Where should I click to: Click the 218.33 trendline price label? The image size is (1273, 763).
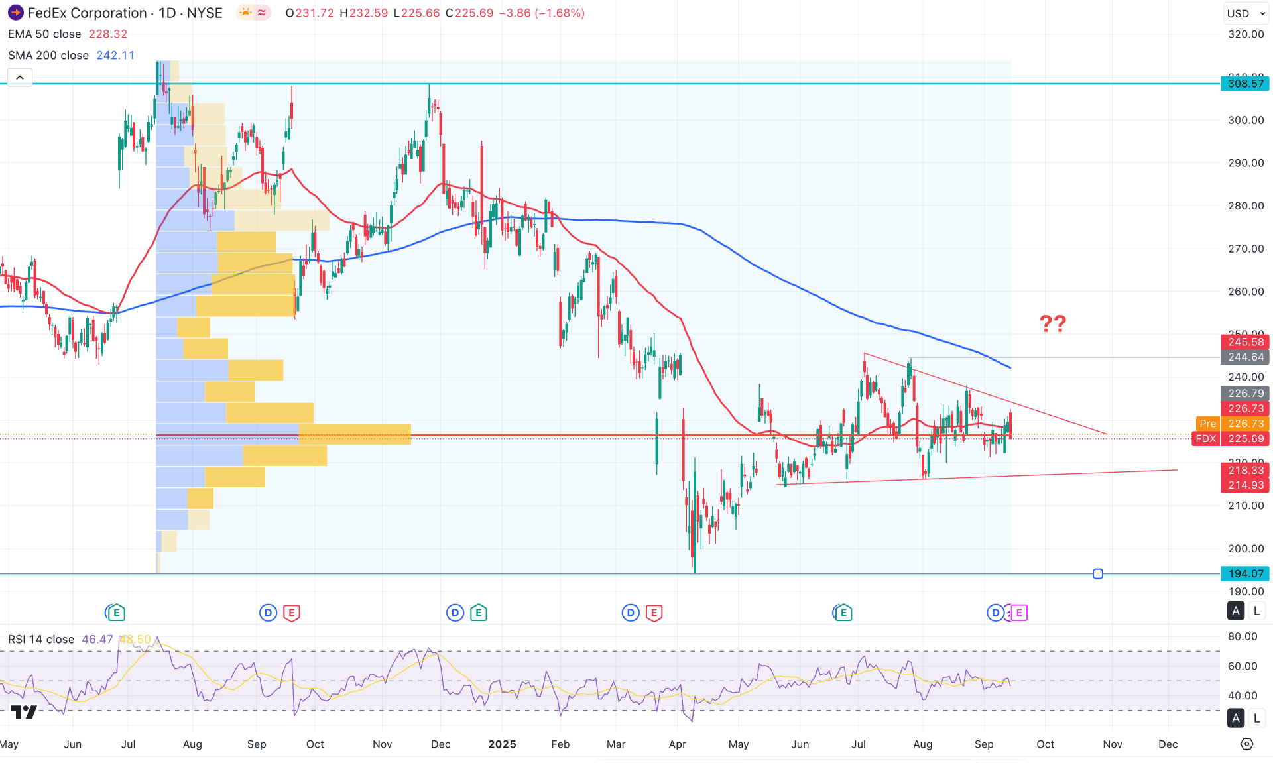[x=1245, y=470]
